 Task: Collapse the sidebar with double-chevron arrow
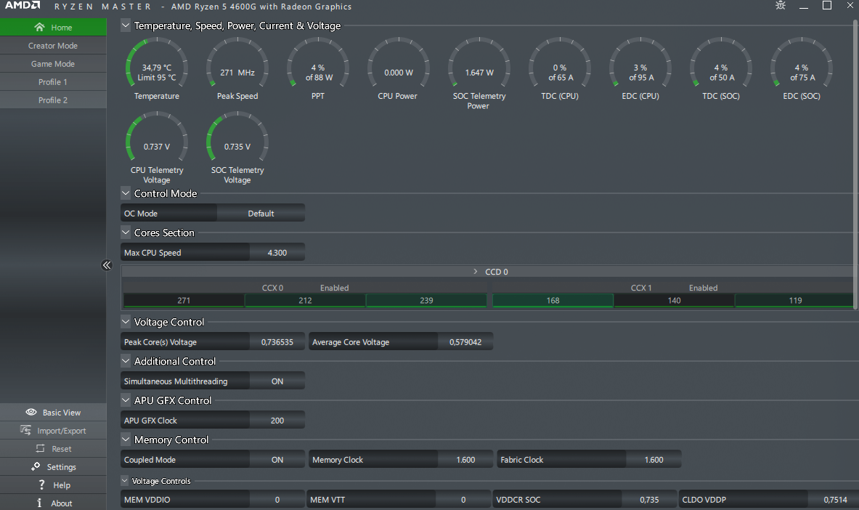point(107,265)
